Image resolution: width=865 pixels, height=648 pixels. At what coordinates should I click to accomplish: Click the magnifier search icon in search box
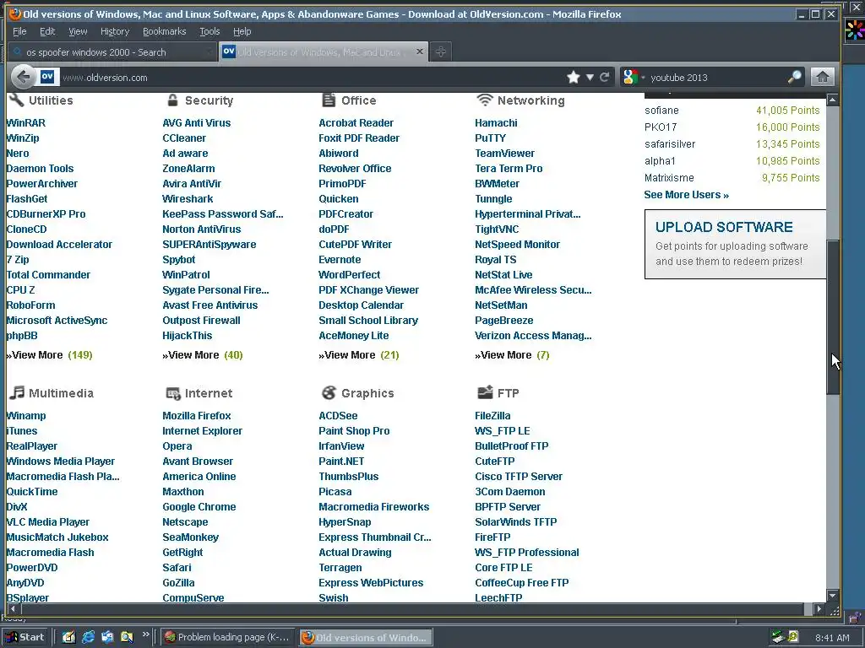click(x=794, y=77)
